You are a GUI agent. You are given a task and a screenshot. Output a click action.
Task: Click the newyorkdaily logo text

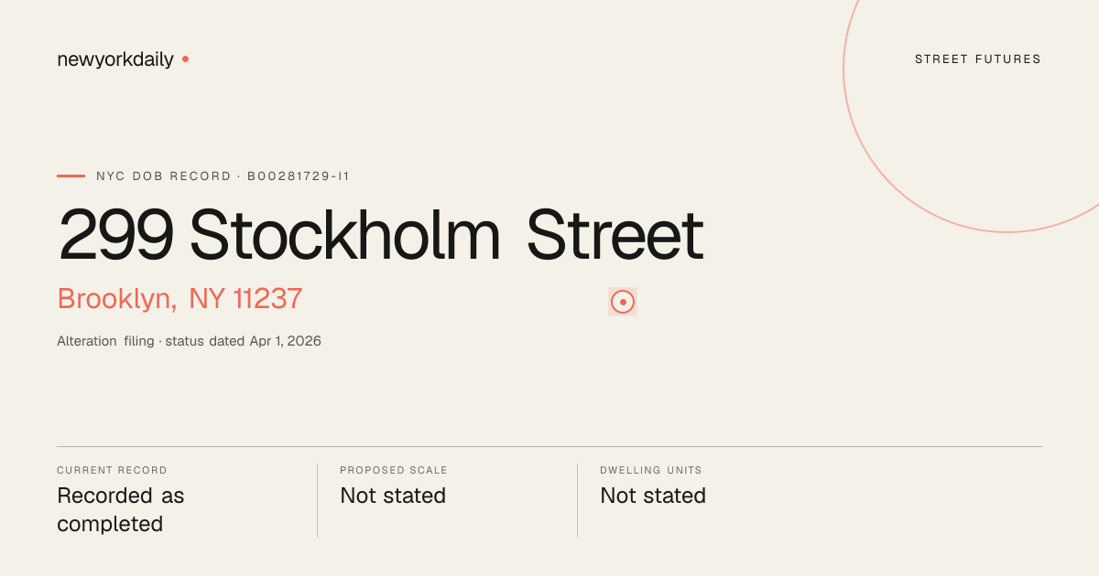coord(115,59)
